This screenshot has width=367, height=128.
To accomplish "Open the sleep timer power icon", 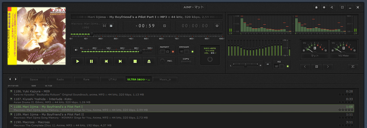I will [217, 26].
